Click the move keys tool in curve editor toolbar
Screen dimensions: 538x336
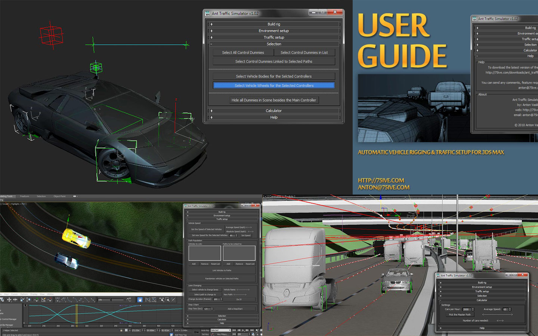[x=9, y=300]
